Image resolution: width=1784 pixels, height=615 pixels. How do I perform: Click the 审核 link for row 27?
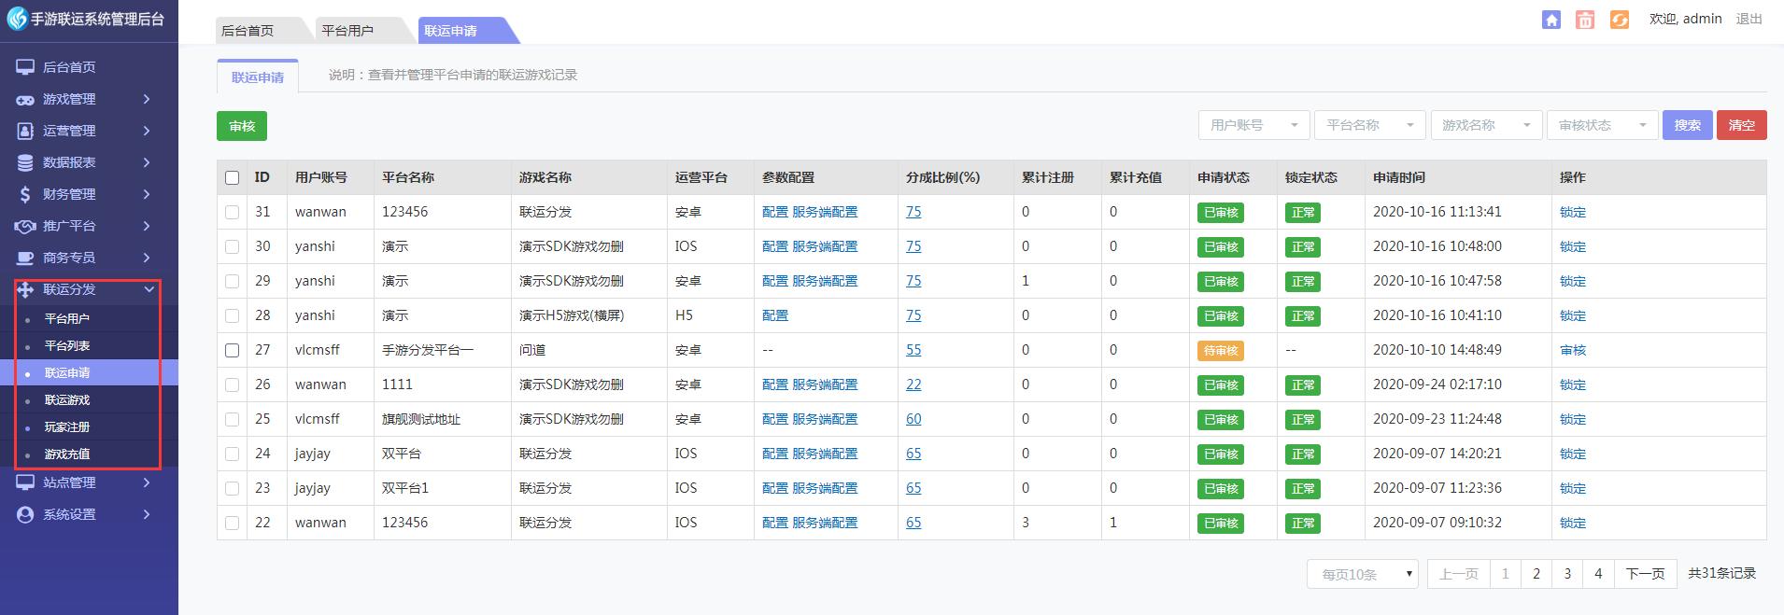pyautogui.click(x=1573, y=350)
